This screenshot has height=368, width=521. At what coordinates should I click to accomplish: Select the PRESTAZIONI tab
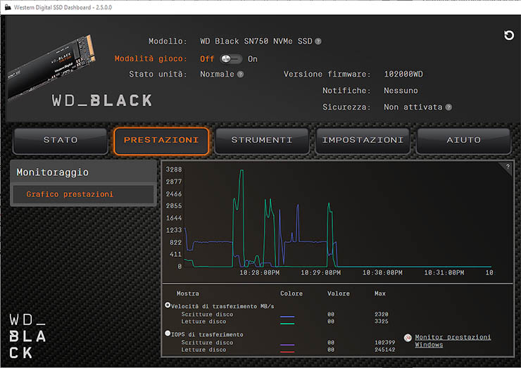(x=161, y=140)
